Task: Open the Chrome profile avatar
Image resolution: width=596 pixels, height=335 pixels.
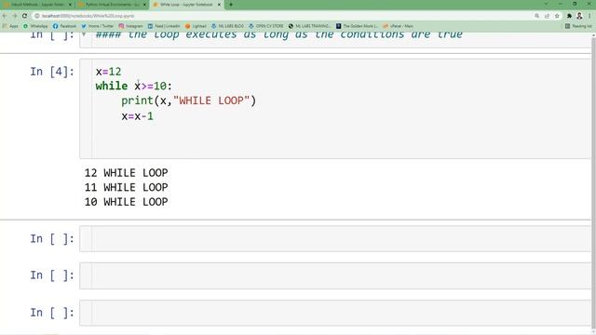Action: [579, 16]
